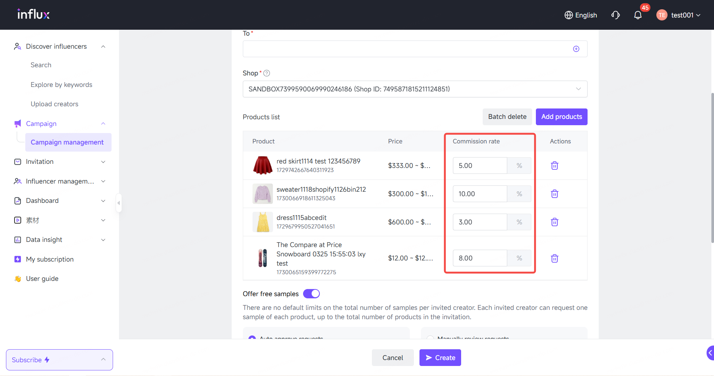Go to Explore by keywords
This screenshot has width=714, height=376.
tap(61, 85)
